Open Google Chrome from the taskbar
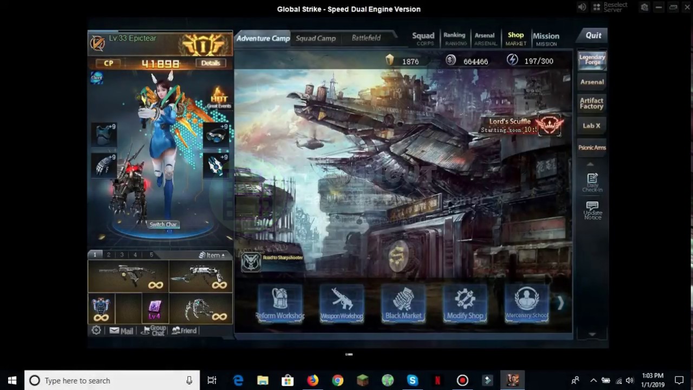The width and height of the screenshot is (693, 390). point(338,380)
